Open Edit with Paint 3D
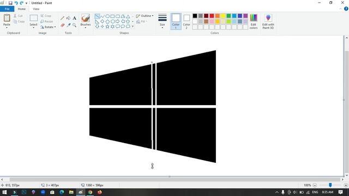The width and height of the screenshot is (349, 196). point(268,22)
